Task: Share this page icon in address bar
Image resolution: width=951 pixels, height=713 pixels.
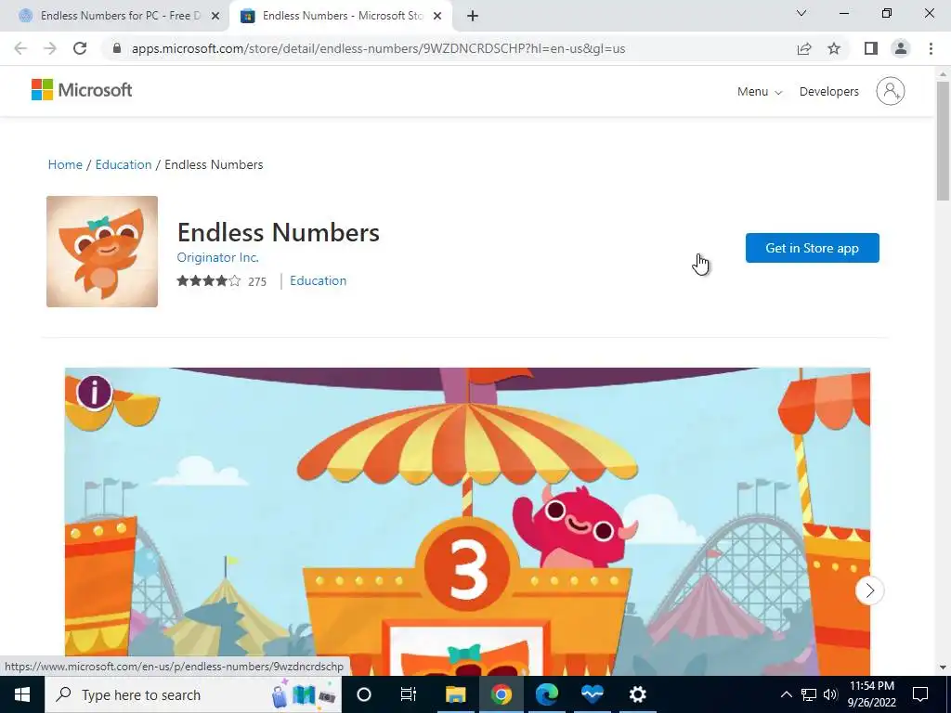Action: pyautogui.click(x=804, y=48)
